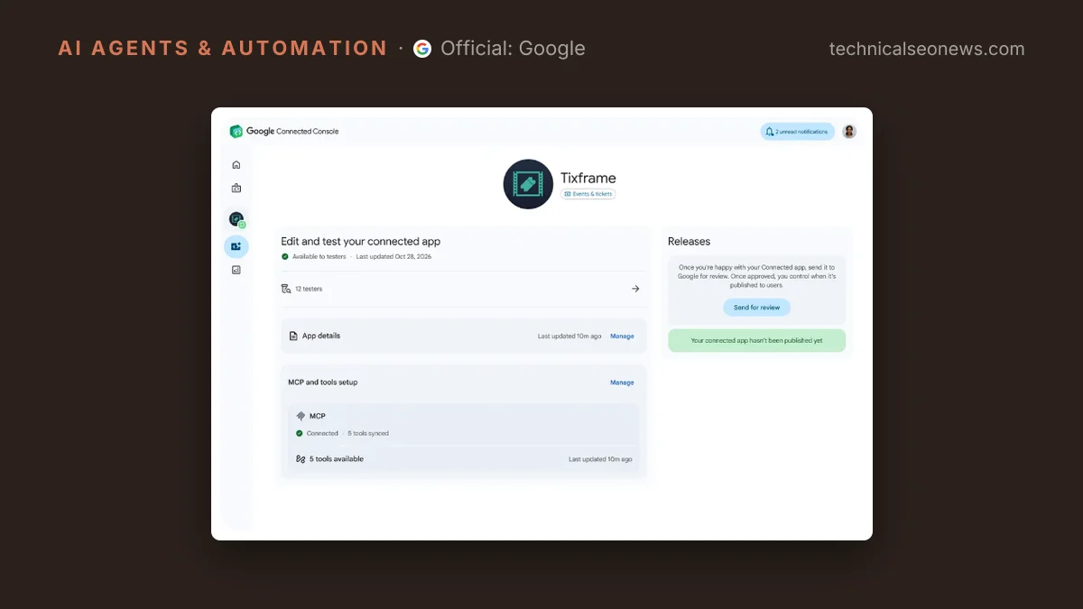Open the 2 unread notifications bell
This screenshot has width=1083, height=609.
797,132
